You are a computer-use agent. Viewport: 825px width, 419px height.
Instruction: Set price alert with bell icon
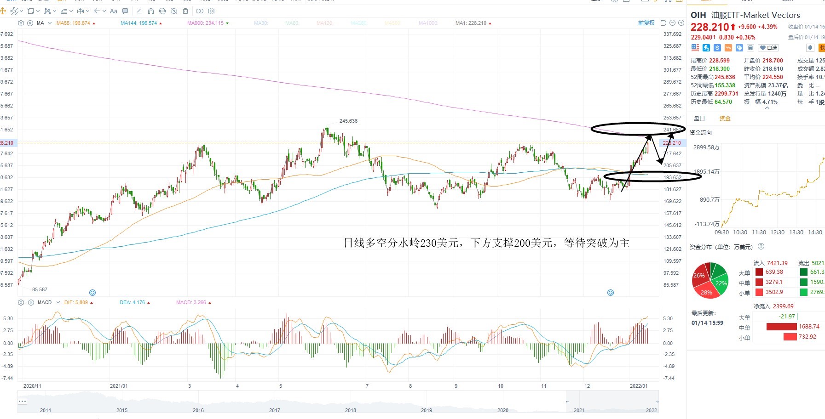coord(810,48)
